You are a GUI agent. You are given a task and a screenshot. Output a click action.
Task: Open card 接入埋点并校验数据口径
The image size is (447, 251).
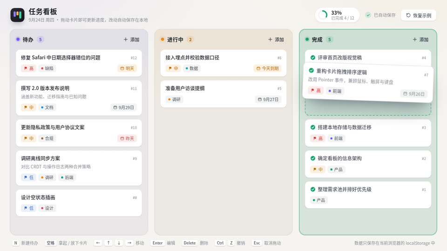[x=223, y=63]
